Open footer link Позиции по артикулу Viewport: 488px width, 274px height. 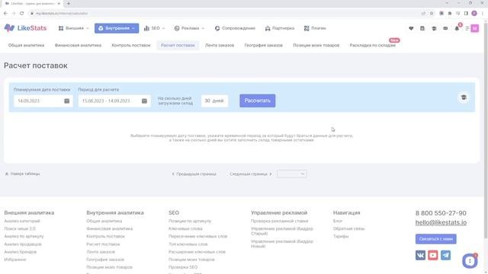[190, 221]
